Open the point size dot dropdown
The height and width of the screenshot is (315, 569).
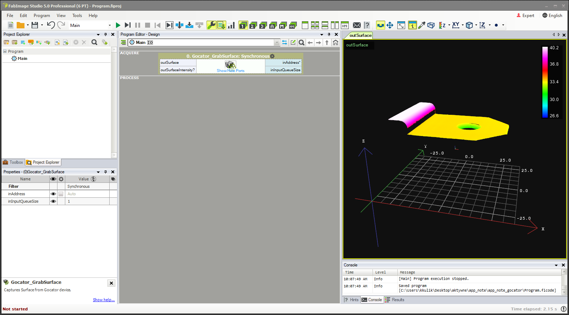503,25
